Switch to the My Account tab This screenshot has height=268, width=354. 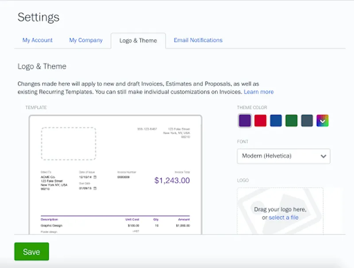38,40
